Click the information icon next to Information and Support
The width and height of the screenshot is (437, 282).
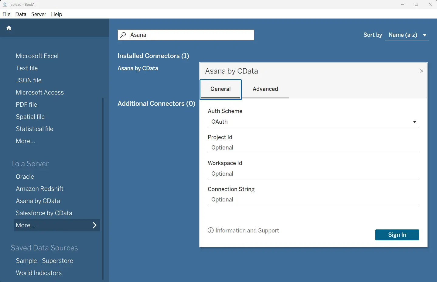210,230
